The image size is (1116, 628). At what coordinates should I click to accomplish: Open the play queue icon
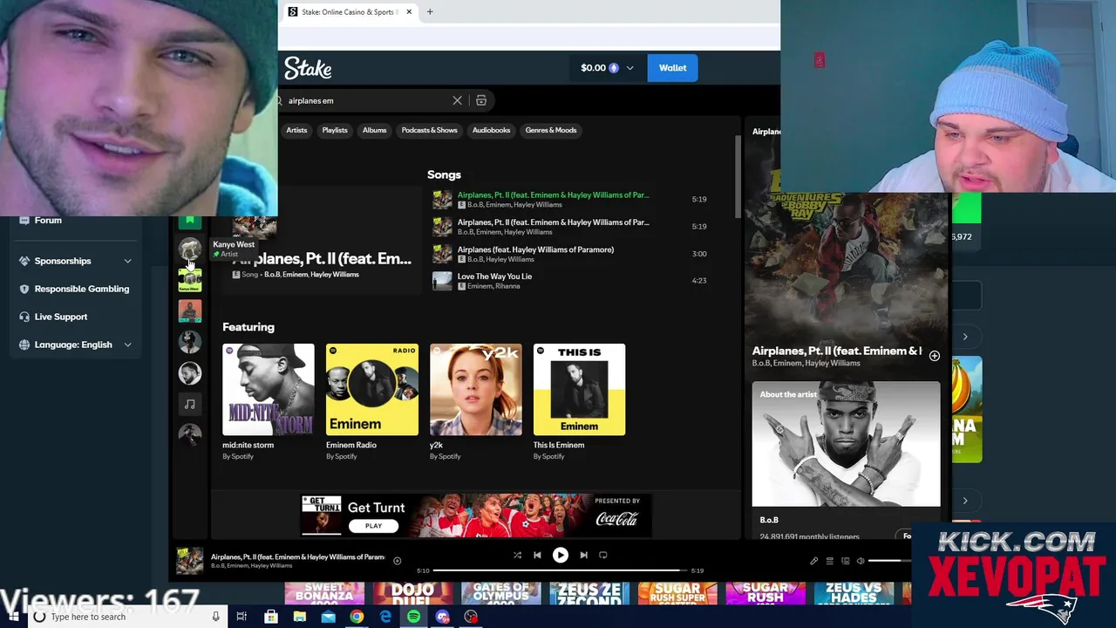829,561
